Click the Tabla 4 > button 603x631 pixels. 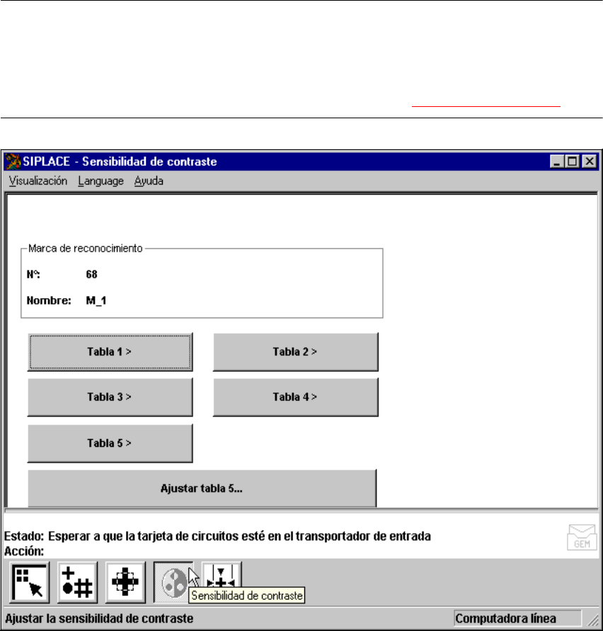point(295,397)
